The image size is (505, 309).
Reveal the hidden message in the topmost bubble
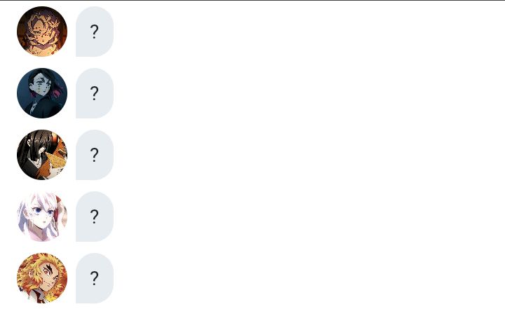tap(95, 32)
